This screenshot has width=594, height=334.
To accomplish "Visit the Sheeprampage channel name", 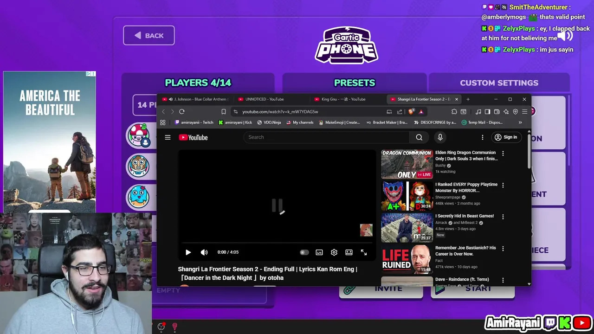I will tap(447, 197).
